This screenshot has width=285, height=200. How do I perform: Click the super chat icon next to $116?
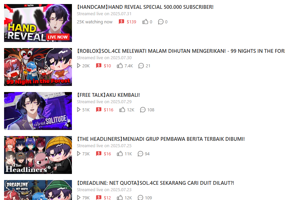(x=98, y=110)
